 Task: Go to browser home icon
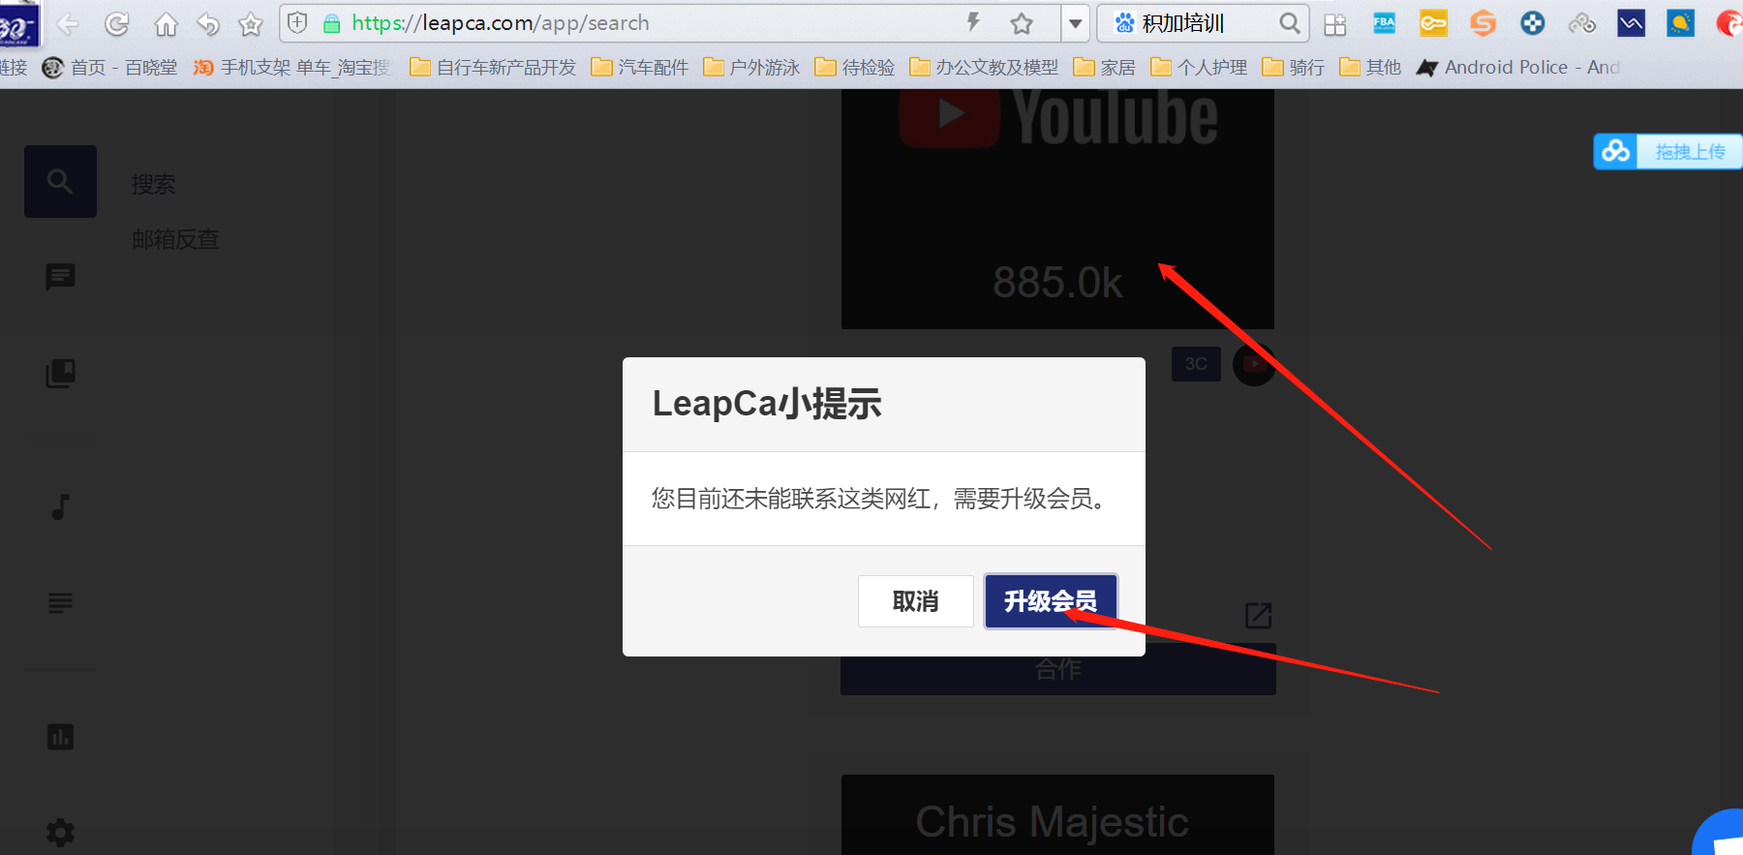(x=167, y=24)
